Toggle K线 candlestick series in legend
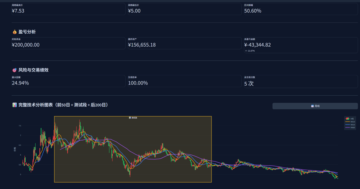The image size is (360, 189). 350,119
